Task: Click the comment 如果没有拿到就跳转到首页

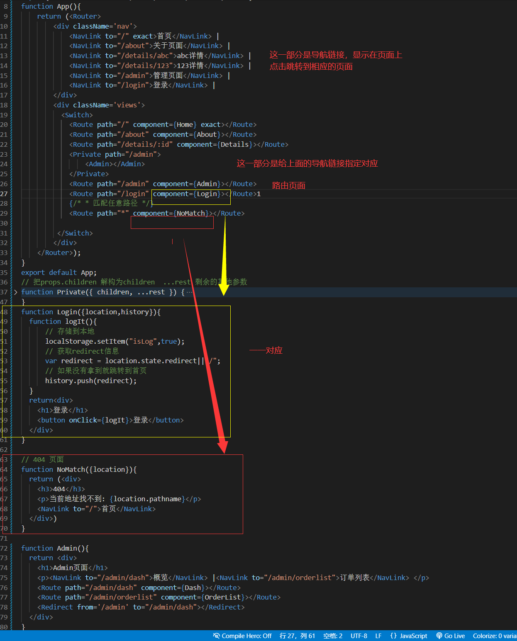Action: [96, 371]
